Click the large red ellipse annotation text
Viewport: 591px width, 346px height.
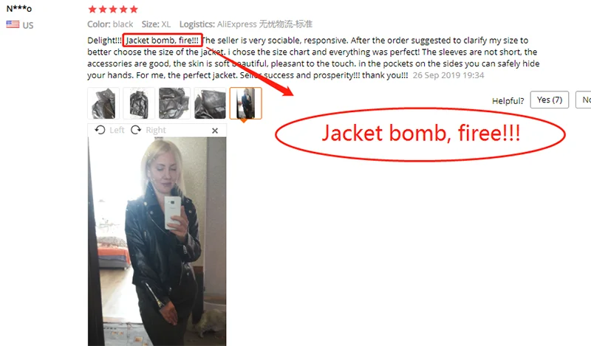point(420,133)
